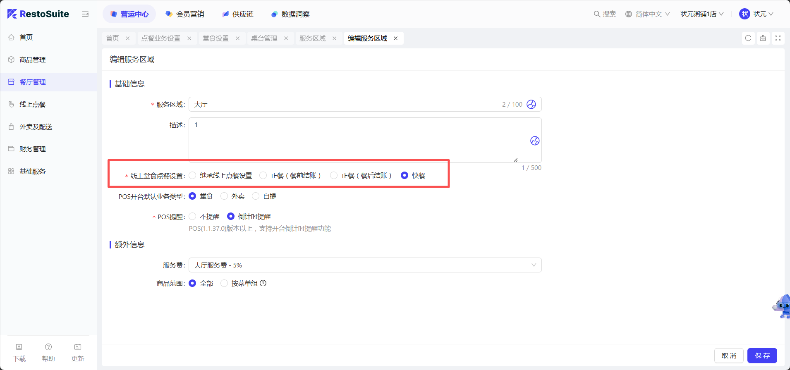Click translate icon in 服务区域 field
Image resolution: width=790 pixels, height=370 pixels.
(x=531, y=104)
